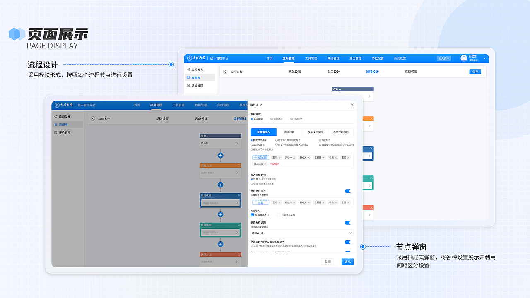Click 应用发布 icon in rear window sidebar
Viewport: 530px width, 298px height.
[x=188, y=70]
